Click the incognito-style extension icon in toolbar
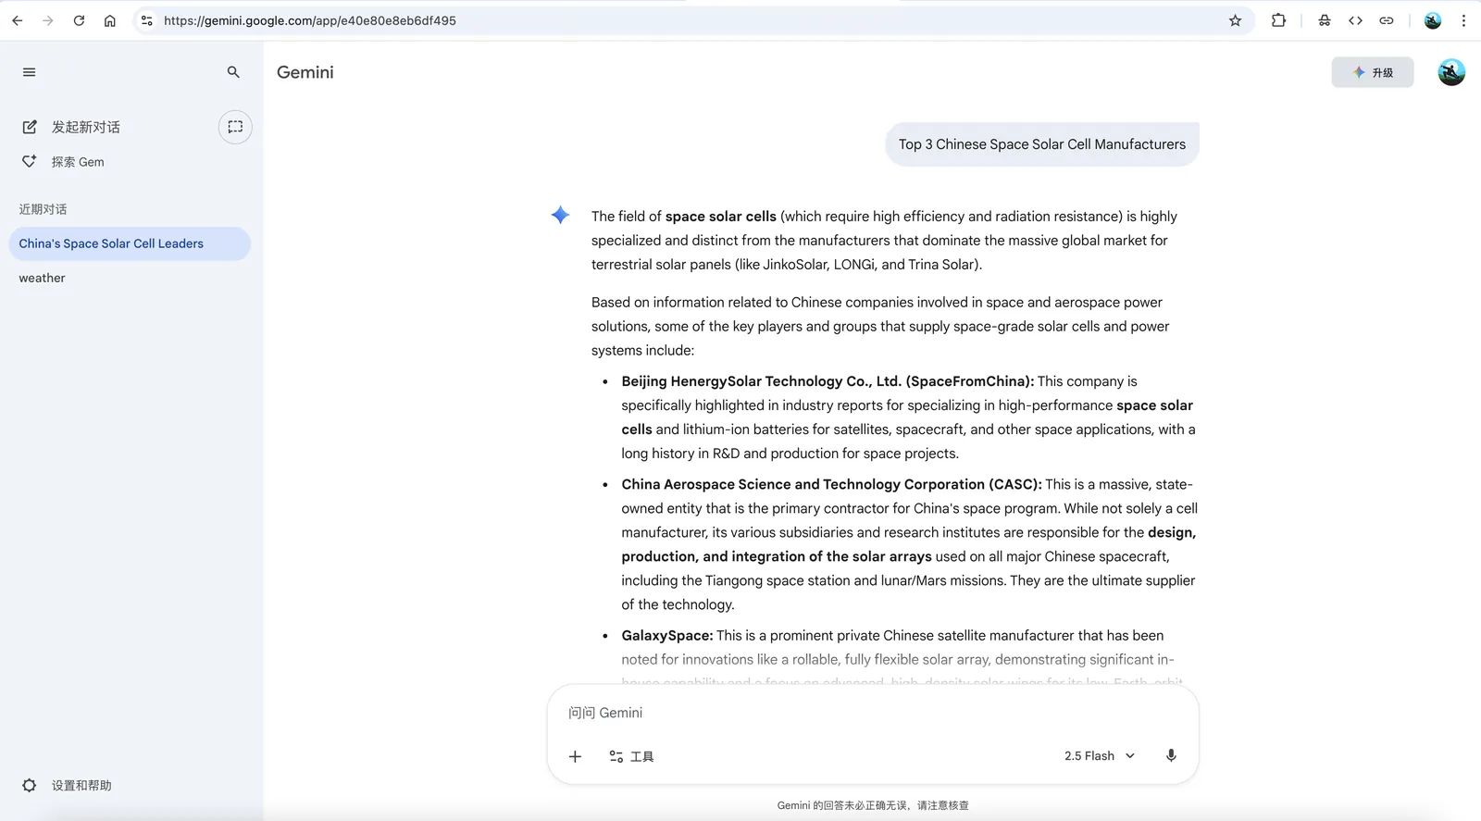This screenshot has height=821, width=1481. [x=1325, y=20]
